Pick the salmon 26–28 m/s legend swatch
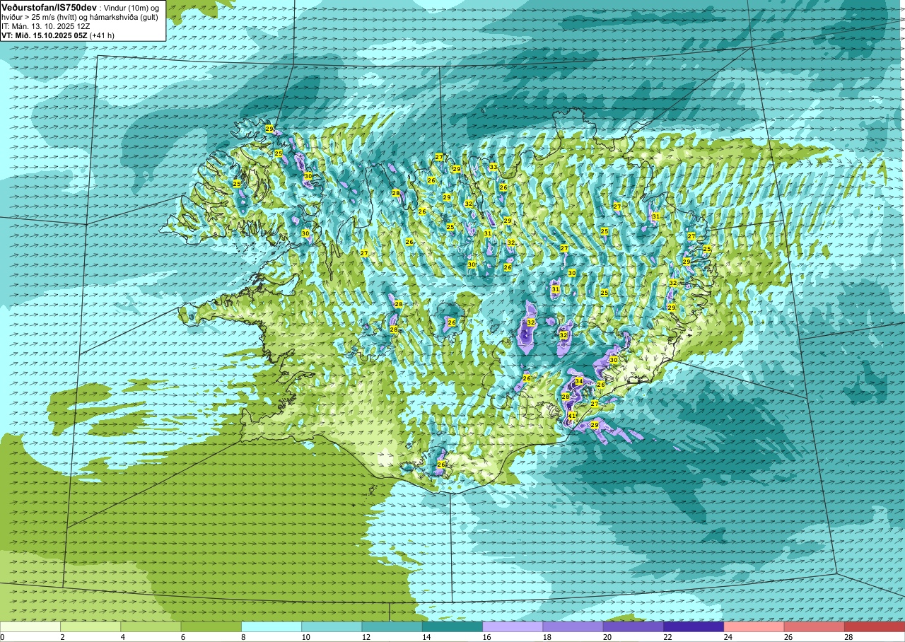The image size is (905, 642). (x=814, y=626)
